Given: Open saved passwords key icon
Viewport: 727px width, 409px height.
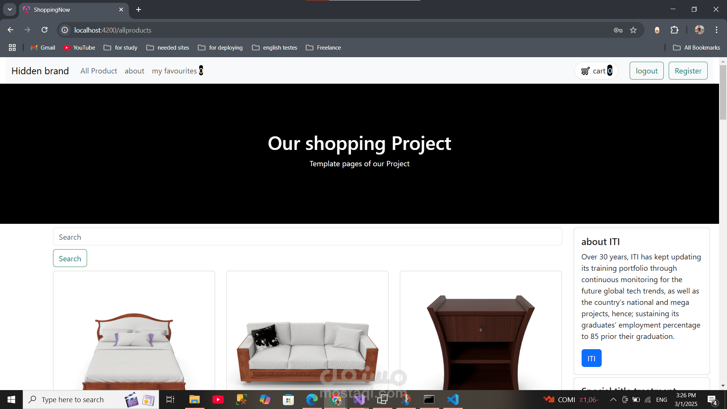Looking at the screenshot, I should pyautogui.click(x=618, y=30).
